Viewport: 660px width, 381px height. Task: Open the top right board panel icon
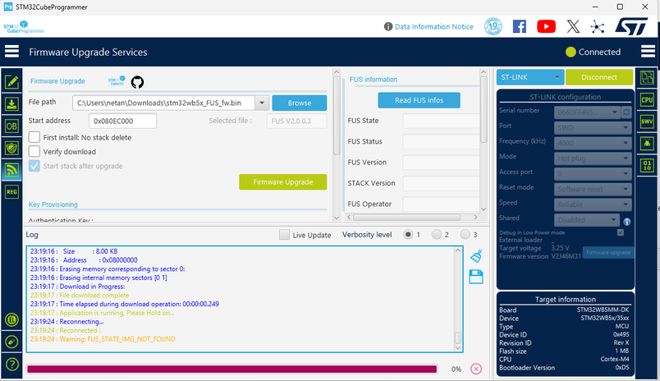click(647, 78)
